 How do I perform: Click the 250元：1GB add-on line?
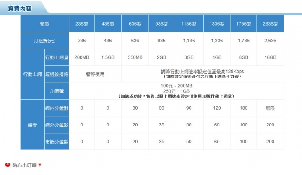pyautogui.click(x=177, y=91)
